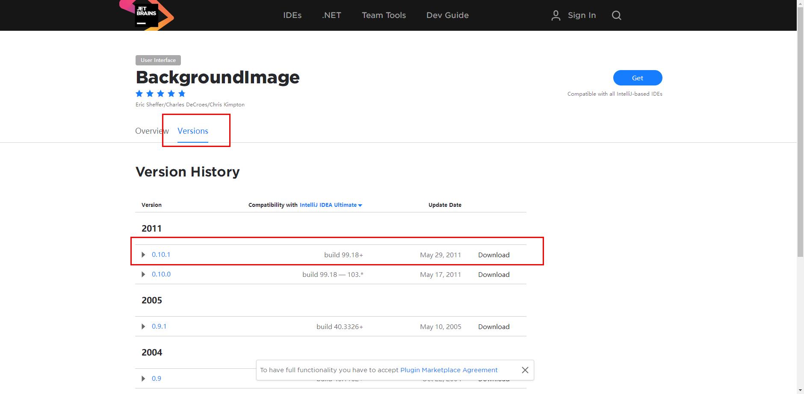Screen dimensions: 804x394
Task: Open the search magnifier icon
Action: (616, 15)
